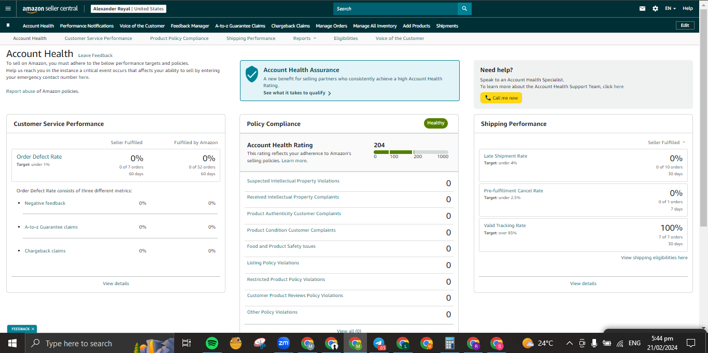Click the bookmark flag icon in navigation bar
This screenshot has width=708, height=353.
coord(8,25)
